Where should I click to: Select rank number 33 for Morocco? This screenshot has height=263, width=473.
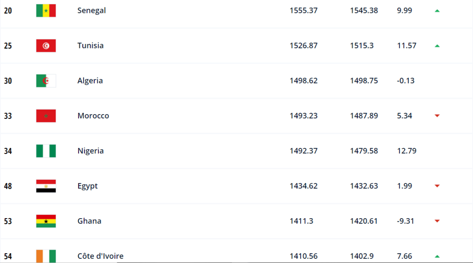point(8,116)
